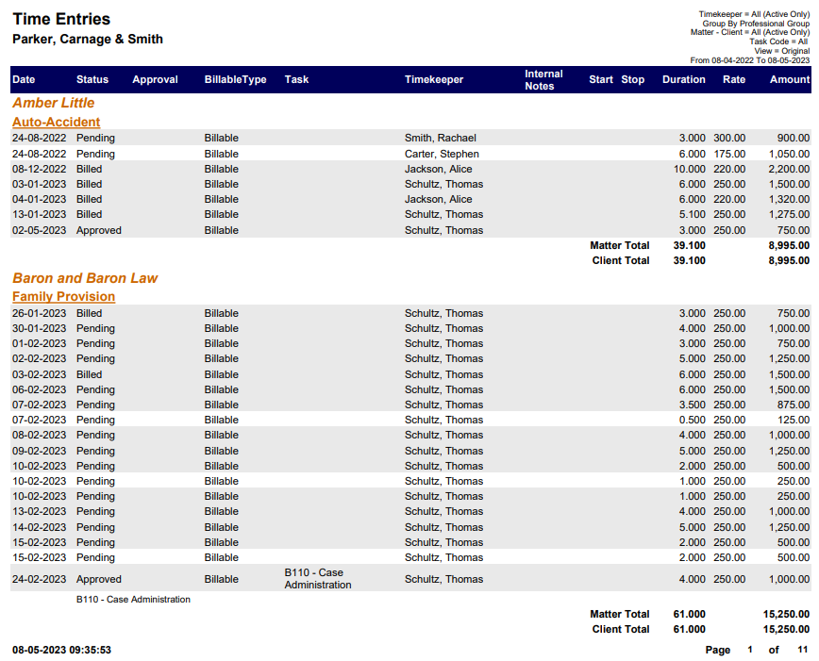Image resolution: width=819 pixels, height=661 pixels.
Task: Click the duration 0.500
Action: [692, 420]
